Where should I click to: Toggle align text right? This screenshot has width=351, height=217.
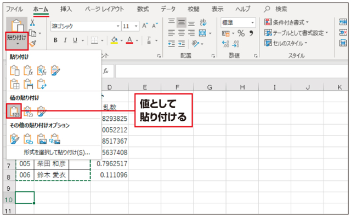[191, 33]
